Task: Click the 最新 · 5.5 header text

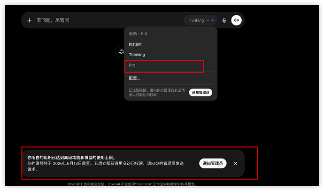Action: (138, 34)
